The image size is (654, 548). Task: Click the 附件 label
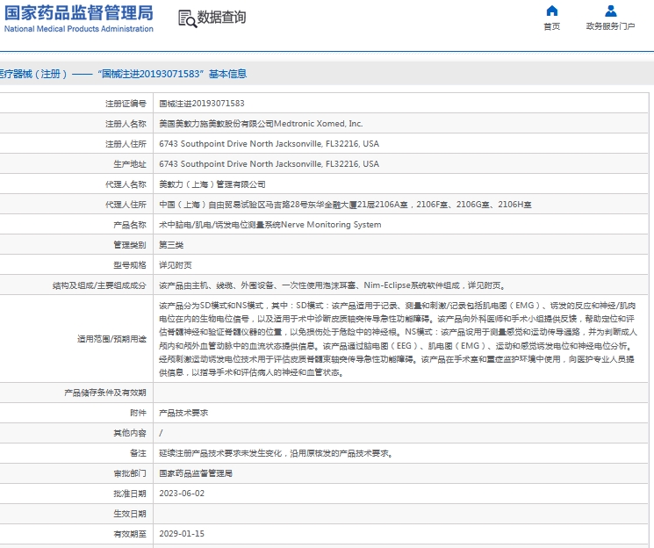coord(138,413)
